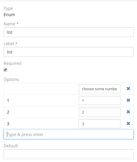The width and height of the screenshot is (137, 162).
Task: Uncheck the Required checkbox
Action: click(x=5, y=70)
